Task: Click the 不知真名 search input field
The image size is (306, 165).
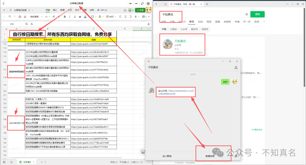Action: click(x=202, y=14)
